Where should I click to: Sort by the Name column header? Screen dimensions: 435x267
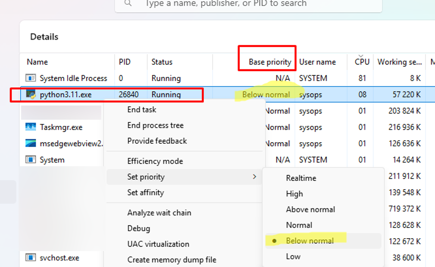(37, 62)
